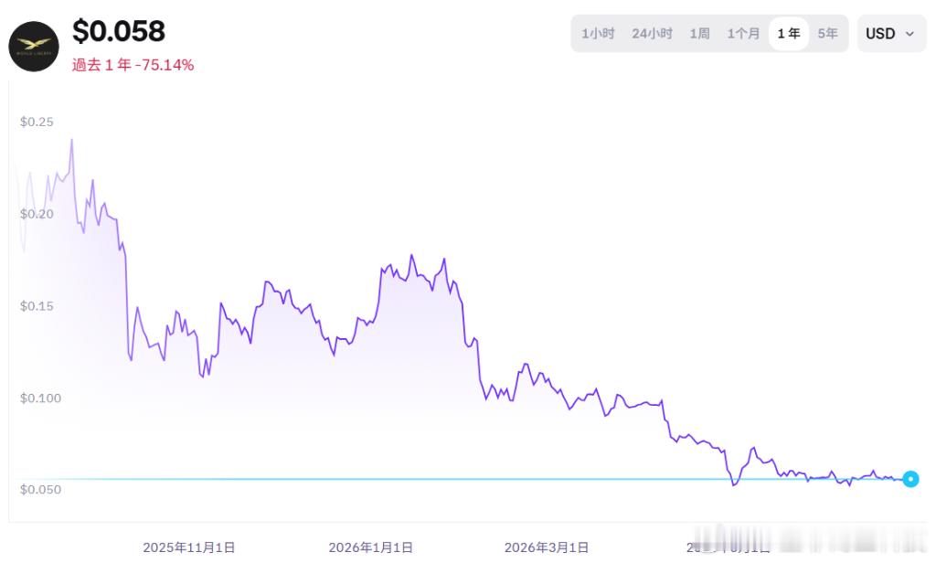Click the 2026年1月1日 date axis label
The height and width of the screenshot is (563, 936).
tap(371, 547)
